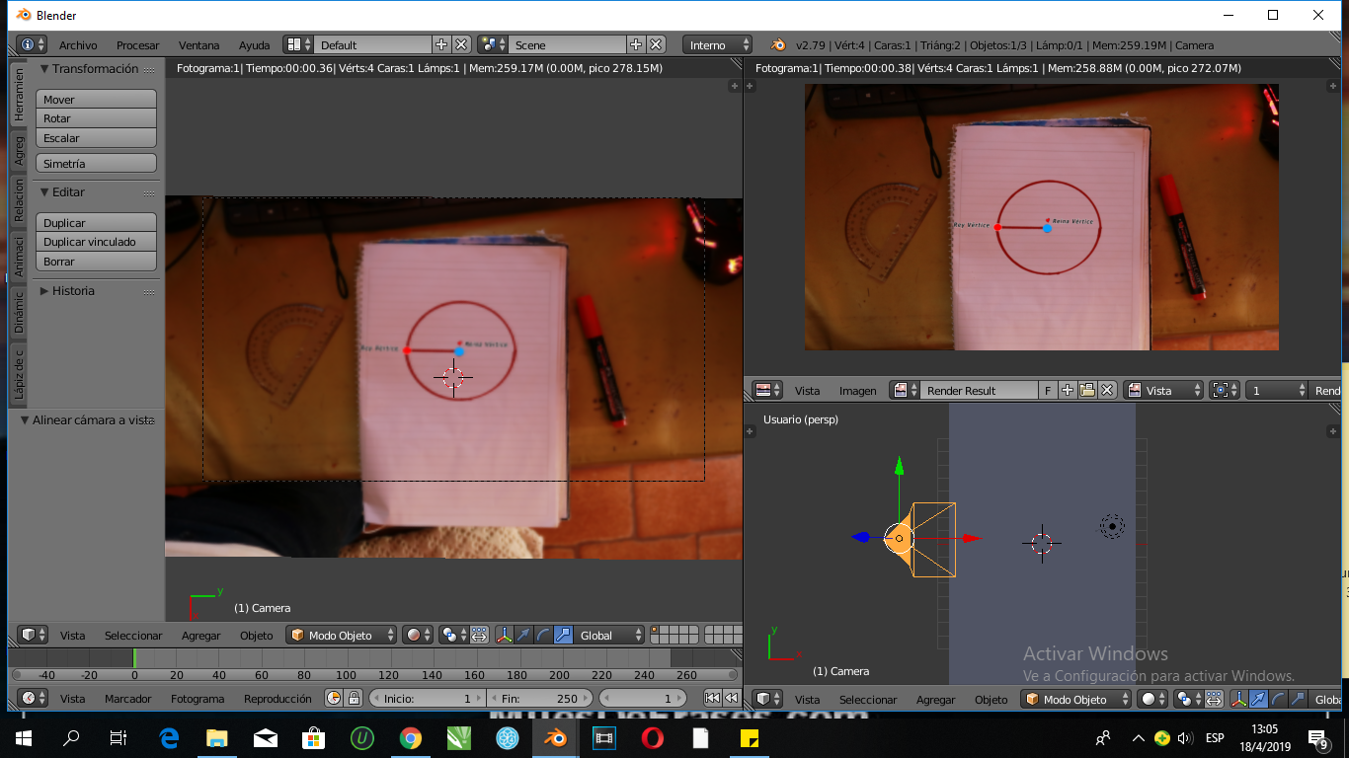Add a new screen layout next to Default
Viewport: 1349px width, 758px height.
(x=441, y=44)
